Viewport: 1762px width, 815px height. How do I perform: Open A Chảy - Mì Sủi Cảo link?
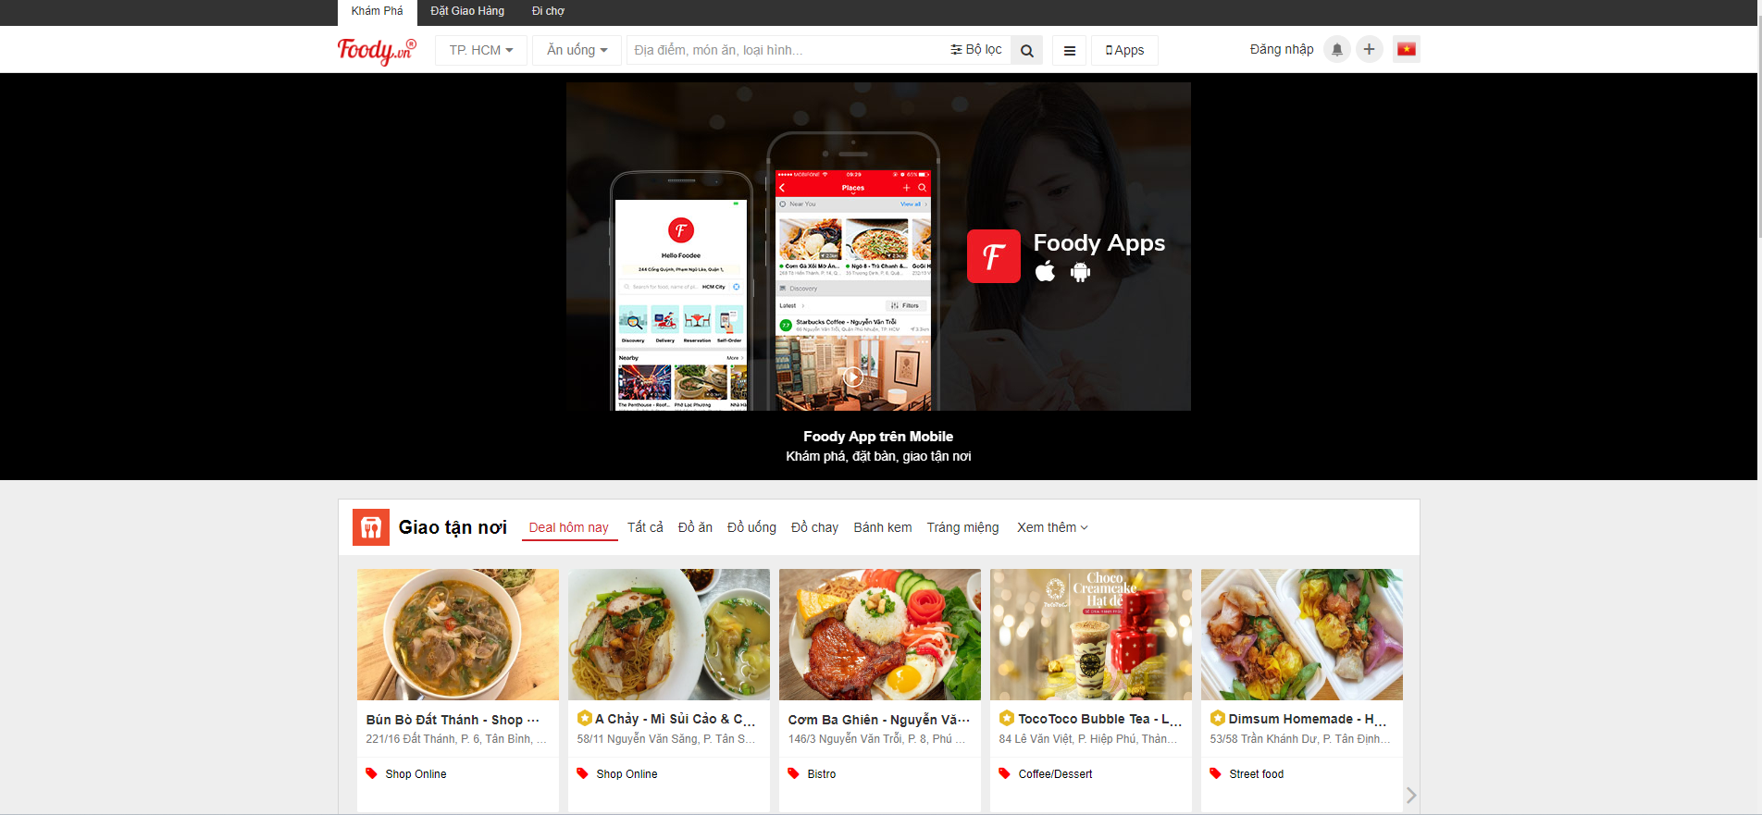(x=675, y=719)
